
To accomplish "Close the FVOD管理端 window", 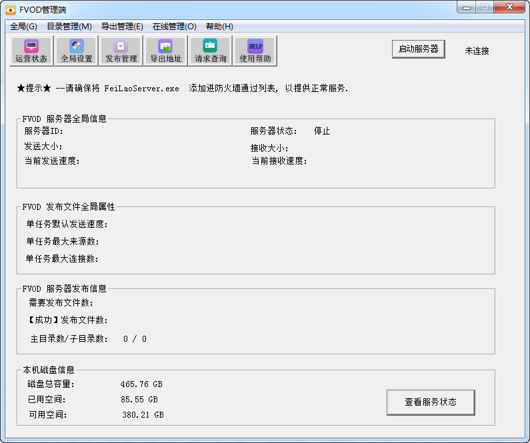I will [x=509, y=7].
